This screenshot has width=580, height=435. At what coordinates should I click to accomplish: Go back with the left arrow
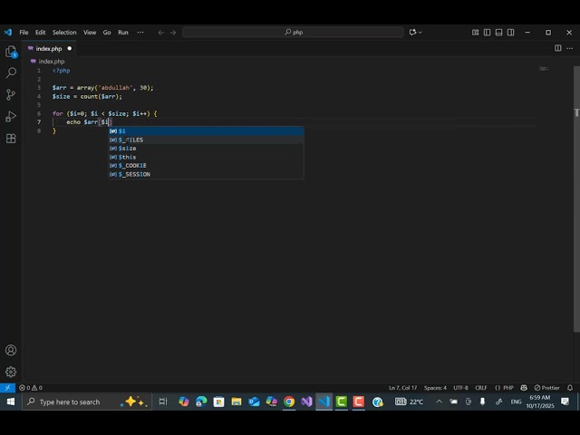pyautogui.click(x=161, y=33)
